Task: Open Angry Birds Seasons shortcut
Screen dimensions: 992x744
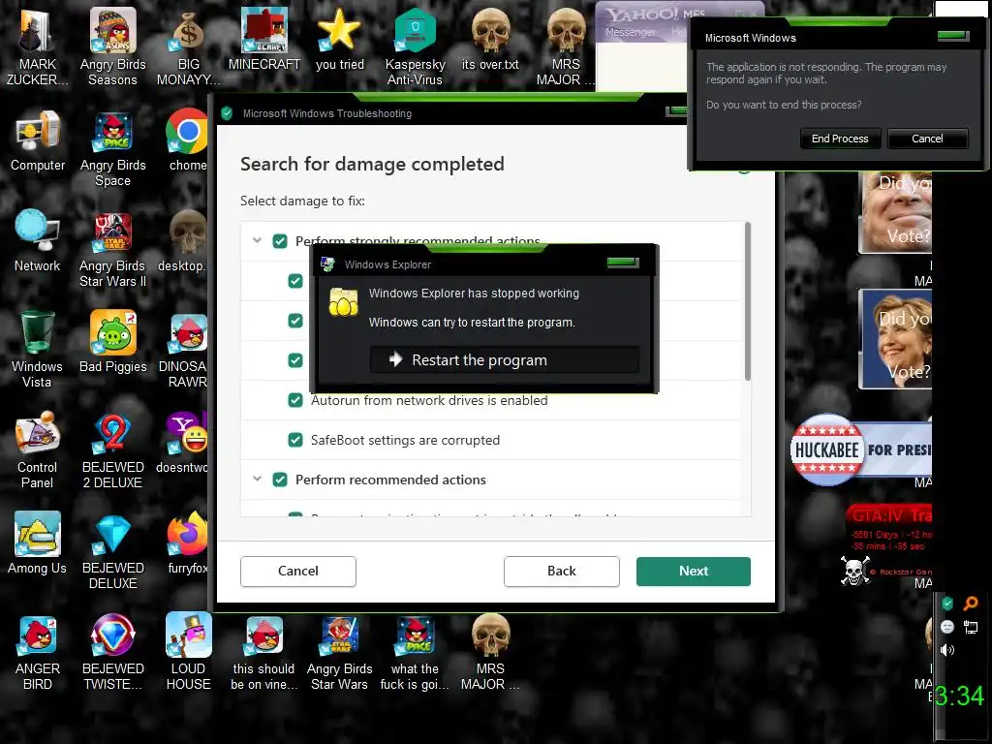Action: [x=112, y=47]
